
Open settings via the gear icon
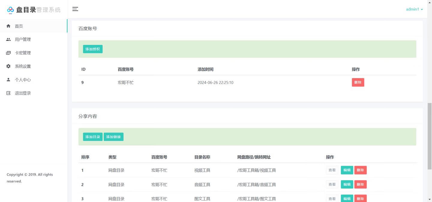click(8, 66)
